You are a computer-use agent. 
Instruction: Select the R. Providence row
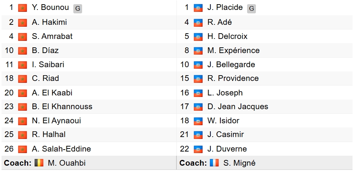pos(264,78)
